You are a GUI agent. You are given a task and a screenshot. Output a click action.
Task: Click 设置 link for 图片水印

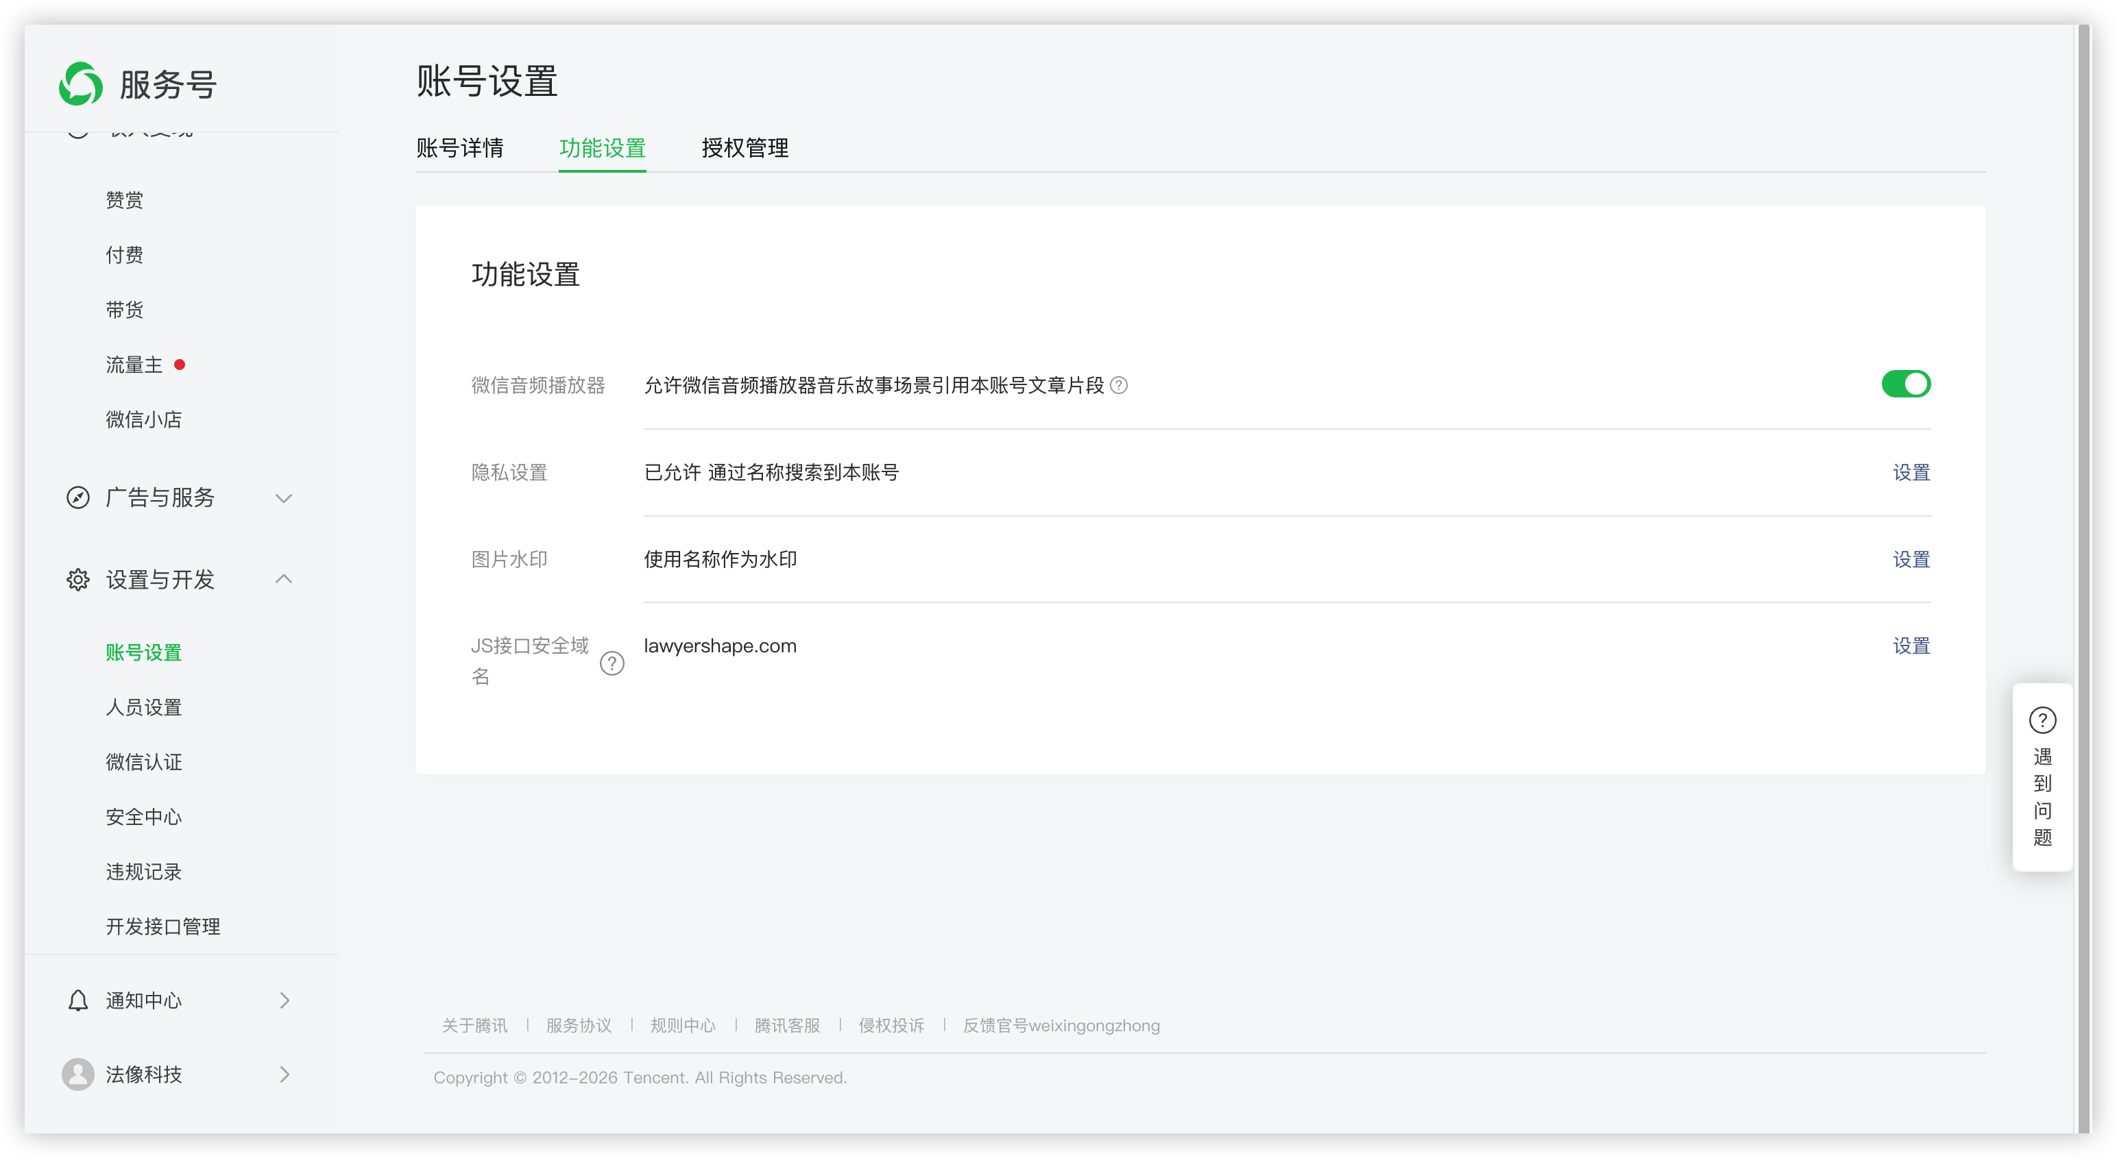(x=1911, y=559)
